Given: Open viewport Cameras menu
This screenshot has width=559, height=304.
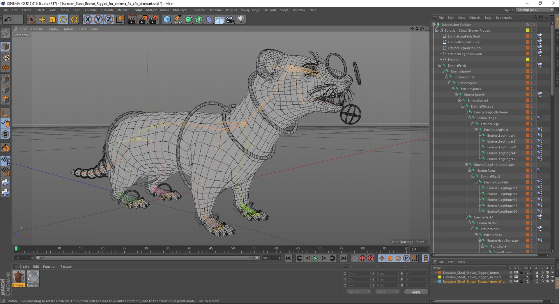Looking at the screenshot, I should coord(37,29).
